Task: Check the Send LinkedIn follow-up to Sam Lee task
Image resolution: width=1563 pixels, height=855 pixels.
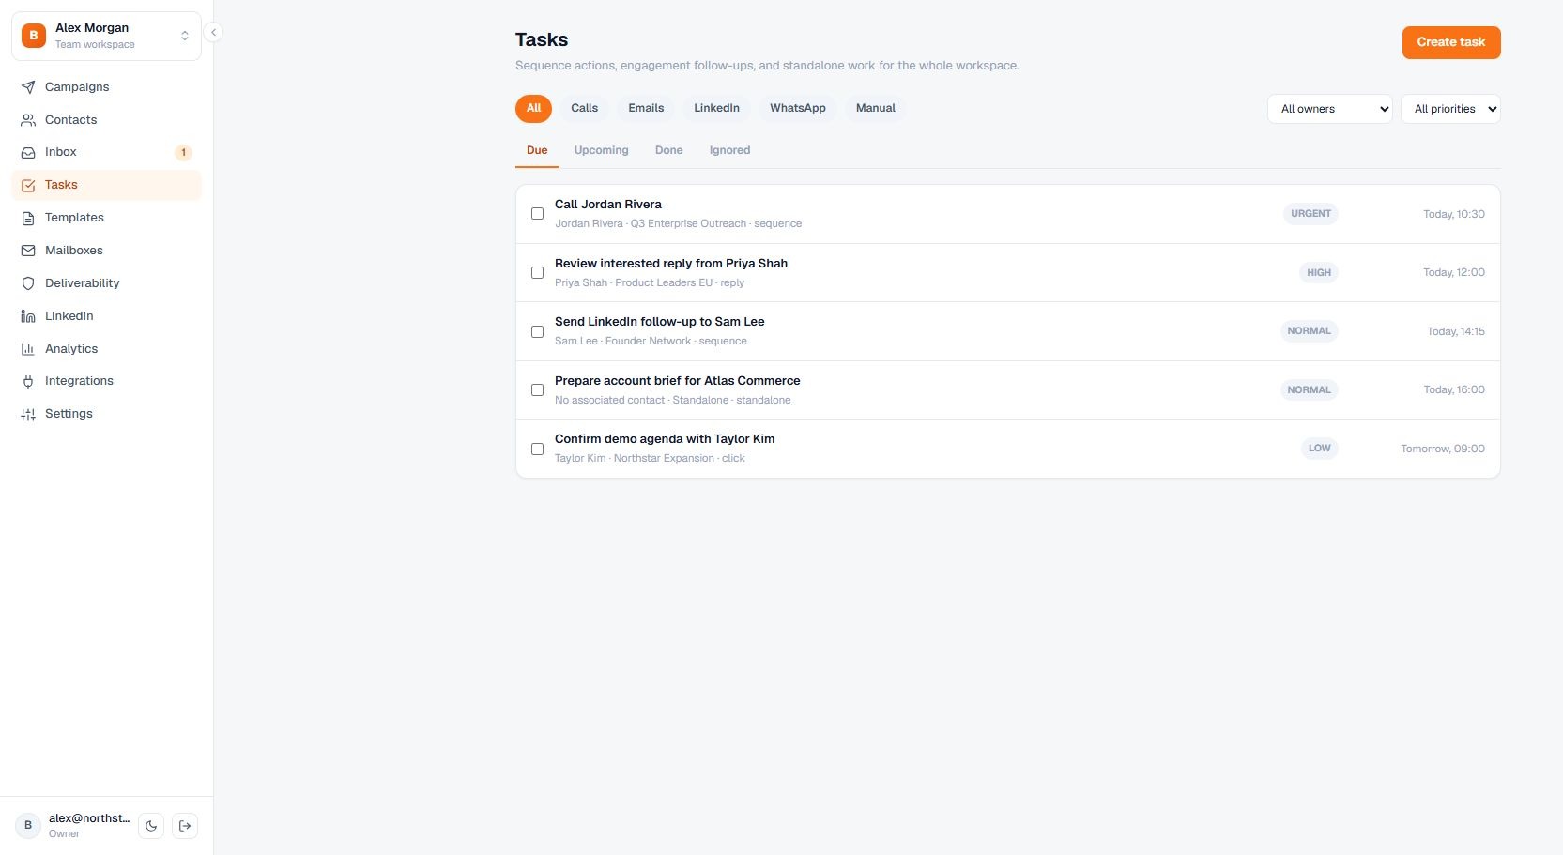Action: 537,331
